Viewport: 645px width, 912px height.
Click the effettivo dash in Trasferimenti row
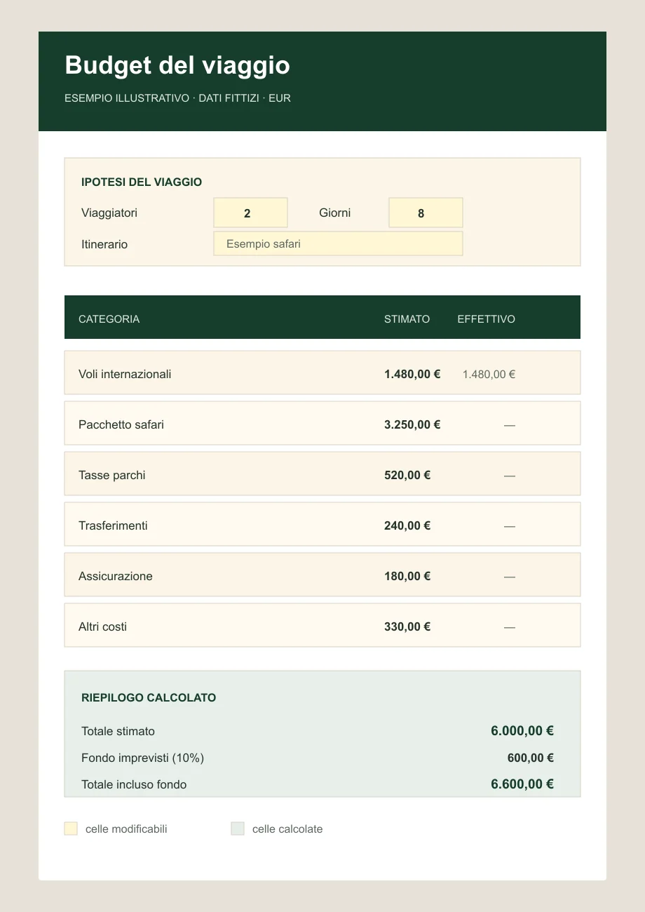(510, 526)
